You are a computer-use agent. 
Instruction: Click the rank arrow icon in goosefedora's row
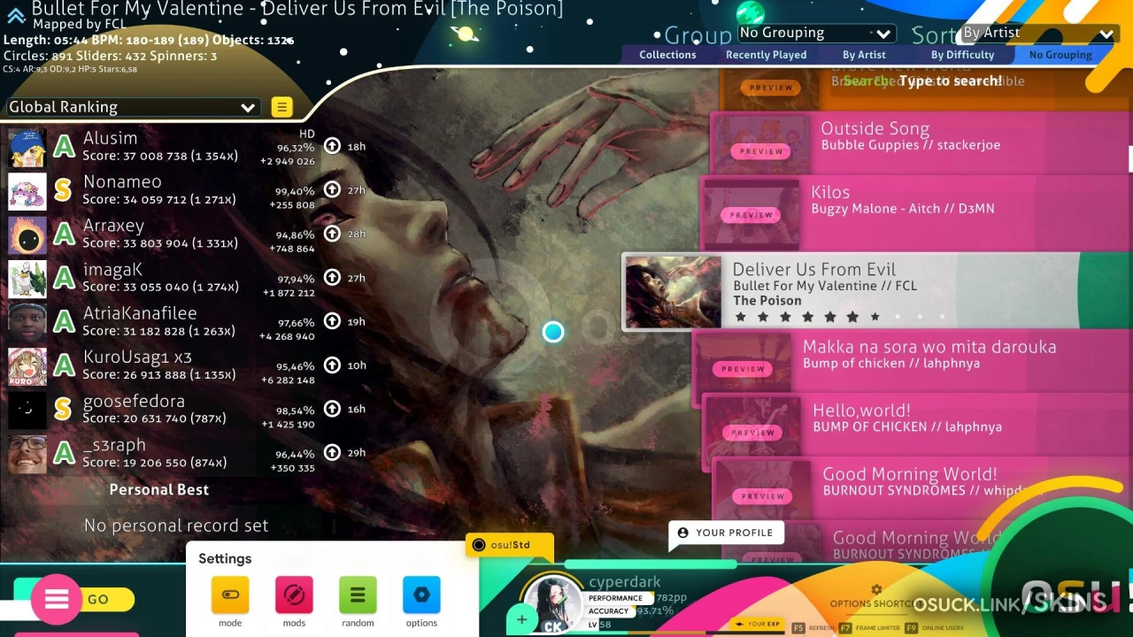pos(332,409)
